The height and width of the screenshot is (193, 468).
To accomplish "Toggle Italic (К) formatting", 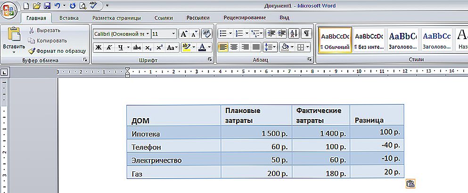I will coord(109,47).
